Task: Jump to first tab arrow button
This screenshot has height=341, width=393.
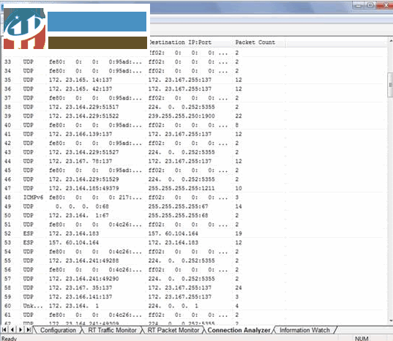Action: click(x=4, y=330)
